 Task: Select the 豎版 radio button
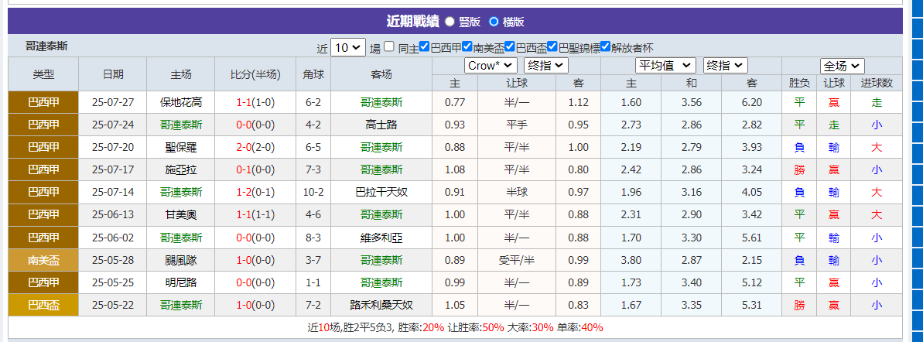coord(450,22)
